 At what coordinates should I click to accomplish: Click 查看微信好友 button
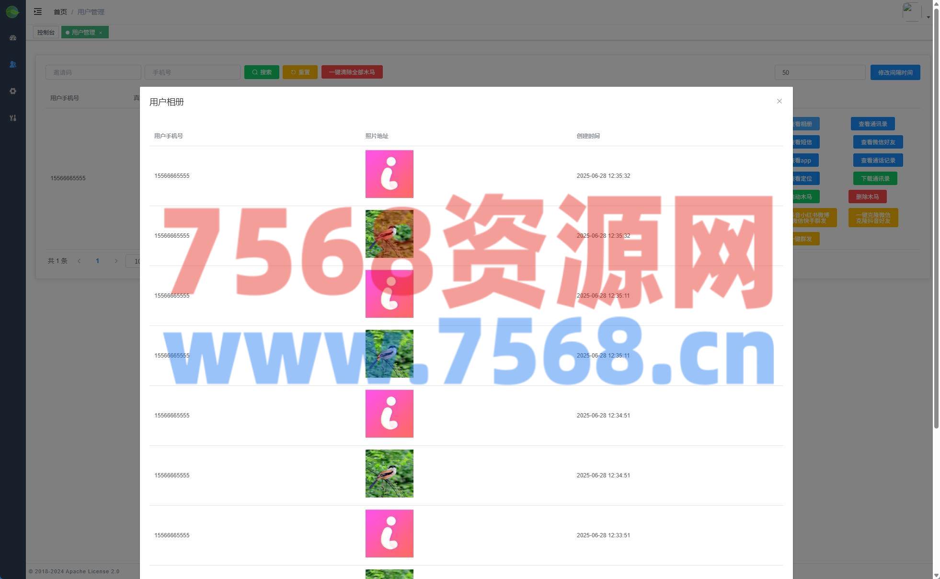[x=878, y=142]
